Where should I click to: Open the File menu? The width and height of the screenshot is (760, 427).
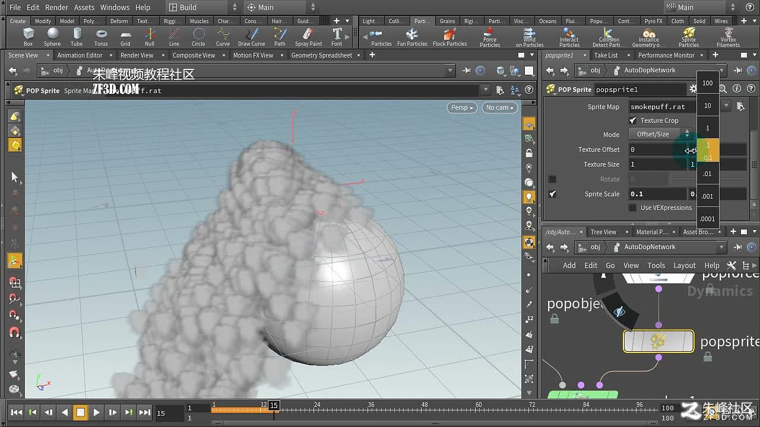[15, 7]
